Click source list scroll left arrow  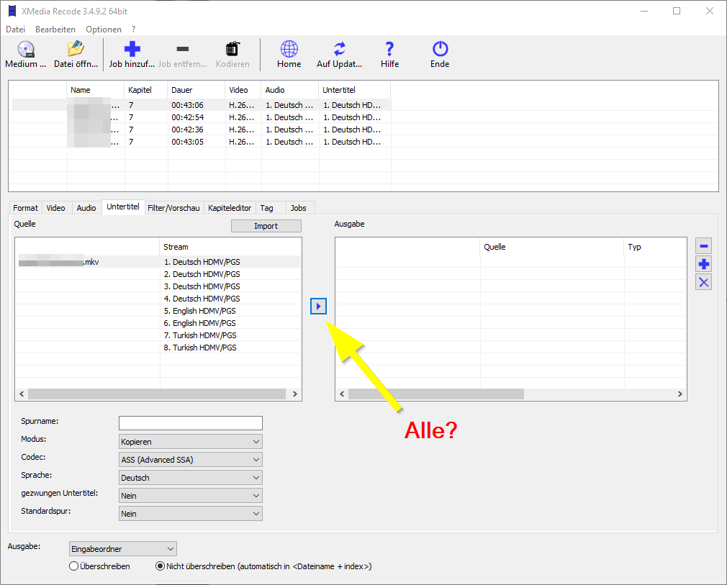tap(22, 394)
